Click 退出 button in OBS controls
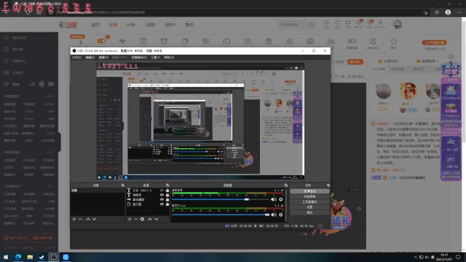This screenshot has width=466, height=262. [309, 213]
